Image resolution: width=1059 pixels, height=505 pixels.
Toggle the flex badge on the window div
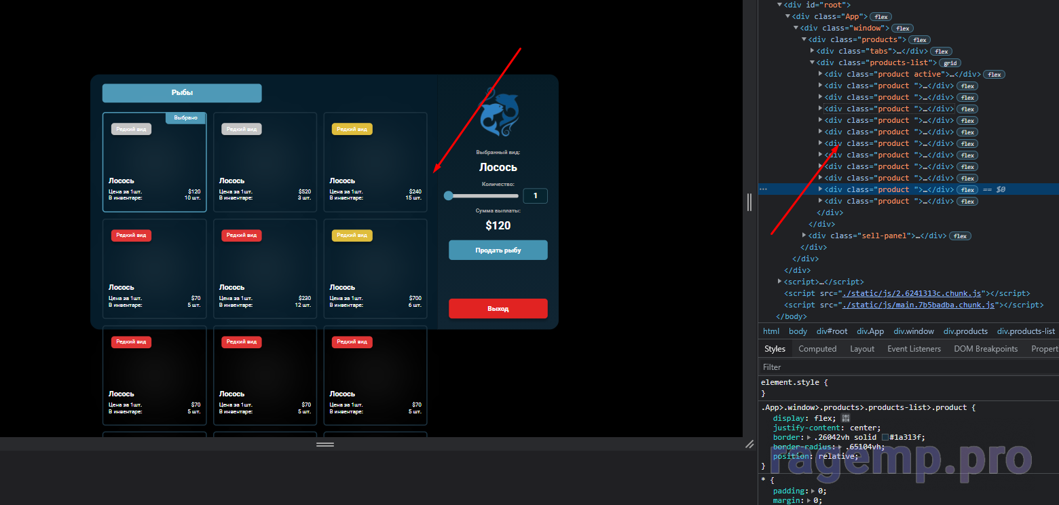(902, 28)
